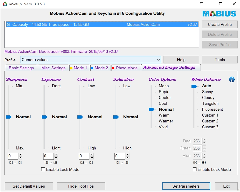The image size is (240, 192).
Task: Select Cloudy white balance
Action: pyautogui.click(x=208, y=97)
